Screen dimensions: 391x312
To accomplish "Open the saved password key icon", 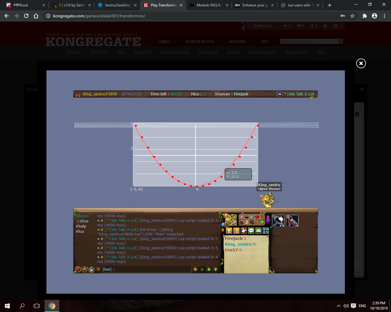I will 343,16.
